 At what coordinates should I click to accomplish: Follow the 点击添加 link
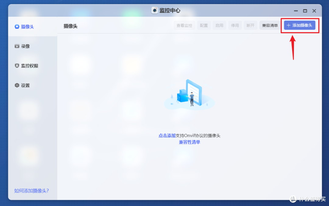pyautogui.click(x=167, y=136)
